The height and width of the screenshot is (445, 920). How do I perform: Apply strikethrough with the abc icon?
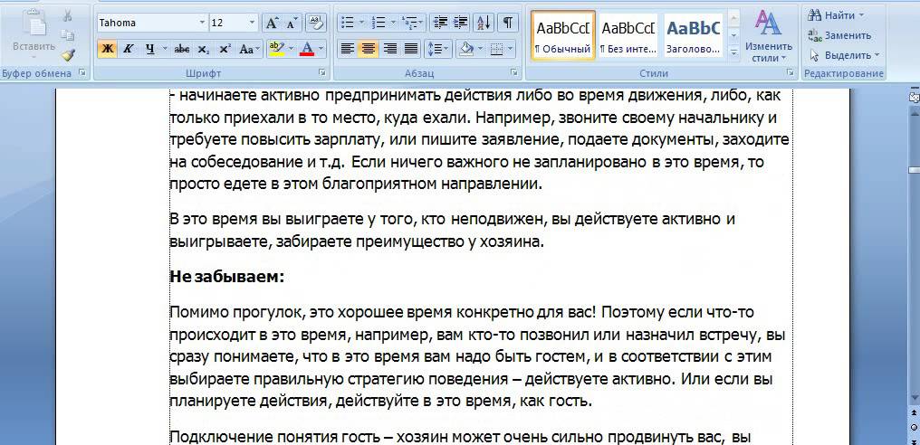click(182, 49)
